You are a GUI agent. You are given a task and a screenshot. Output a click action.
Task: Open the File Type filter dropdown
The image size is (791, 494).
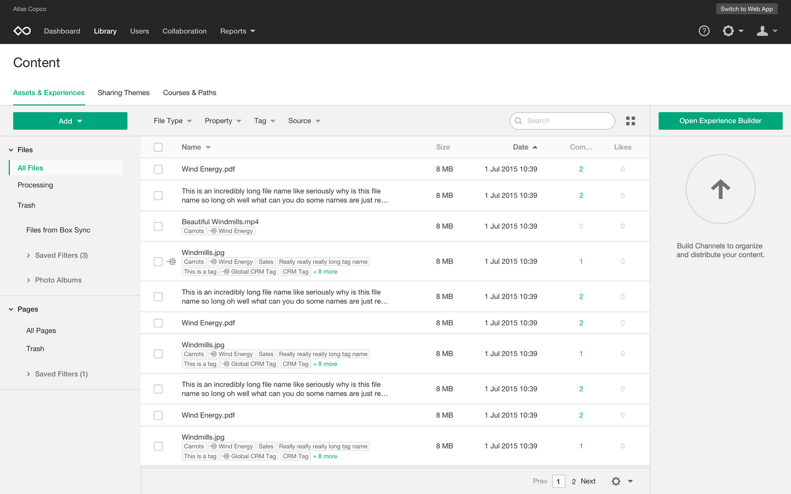pyautogui.click(x=173, y=121)
